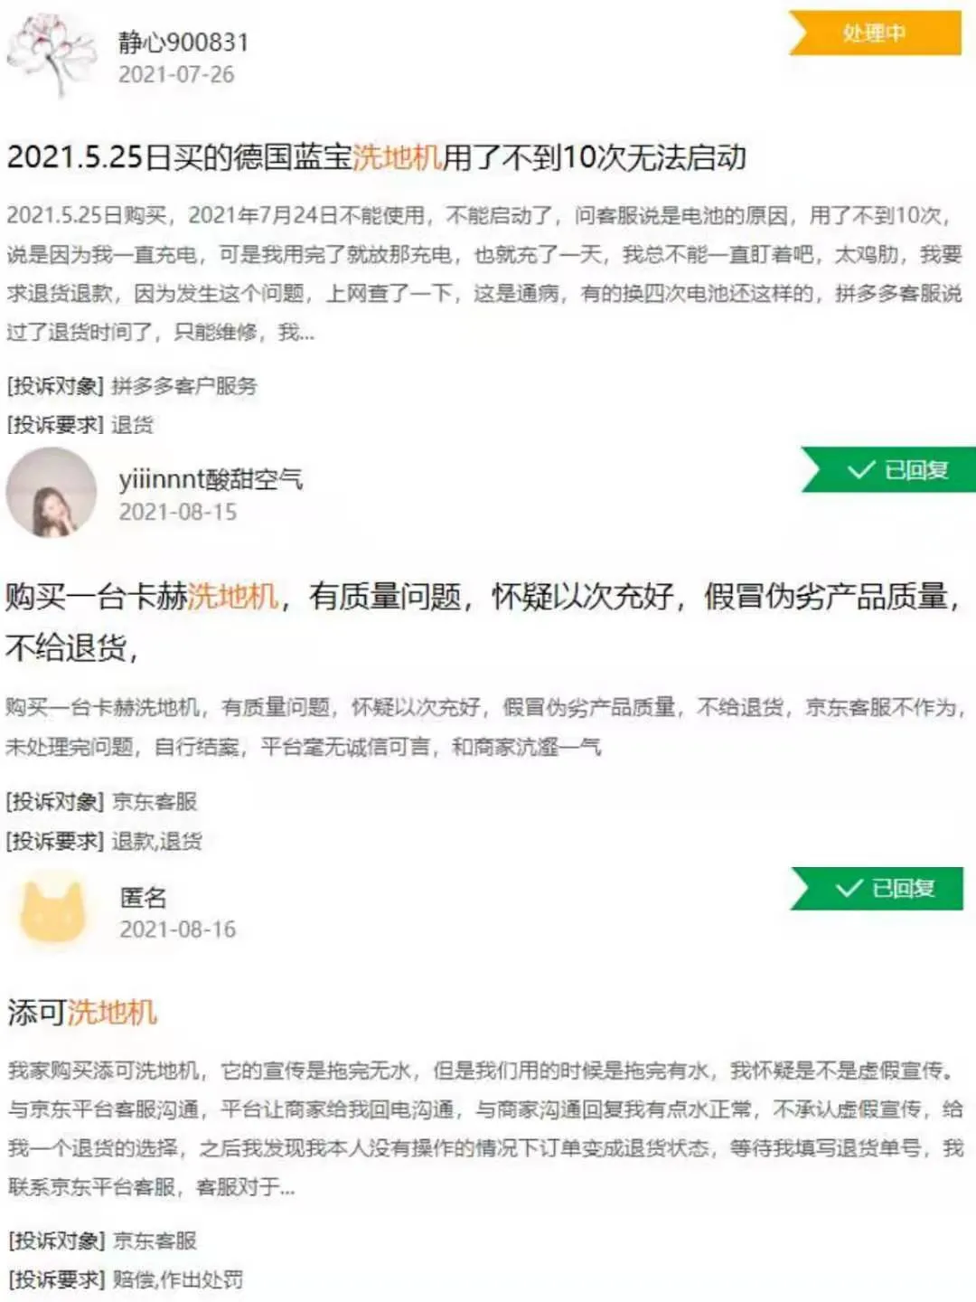Open the anonymous cat avatar icon
976x1302 pixels.
pyautogui.click(x=52, y=911)
